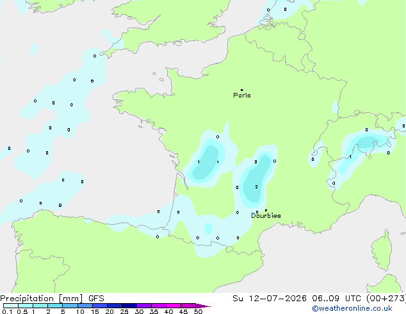Click the 5–10 mm legend color swatch
Image resolution: width=406 pixels, height=314 pixels.
tap(70, 306)
